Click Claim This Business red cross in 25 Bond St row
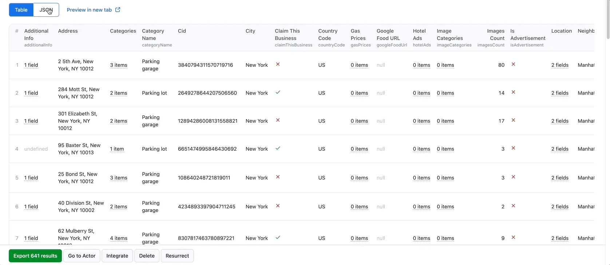610x265 pixels. click(278, 177)
